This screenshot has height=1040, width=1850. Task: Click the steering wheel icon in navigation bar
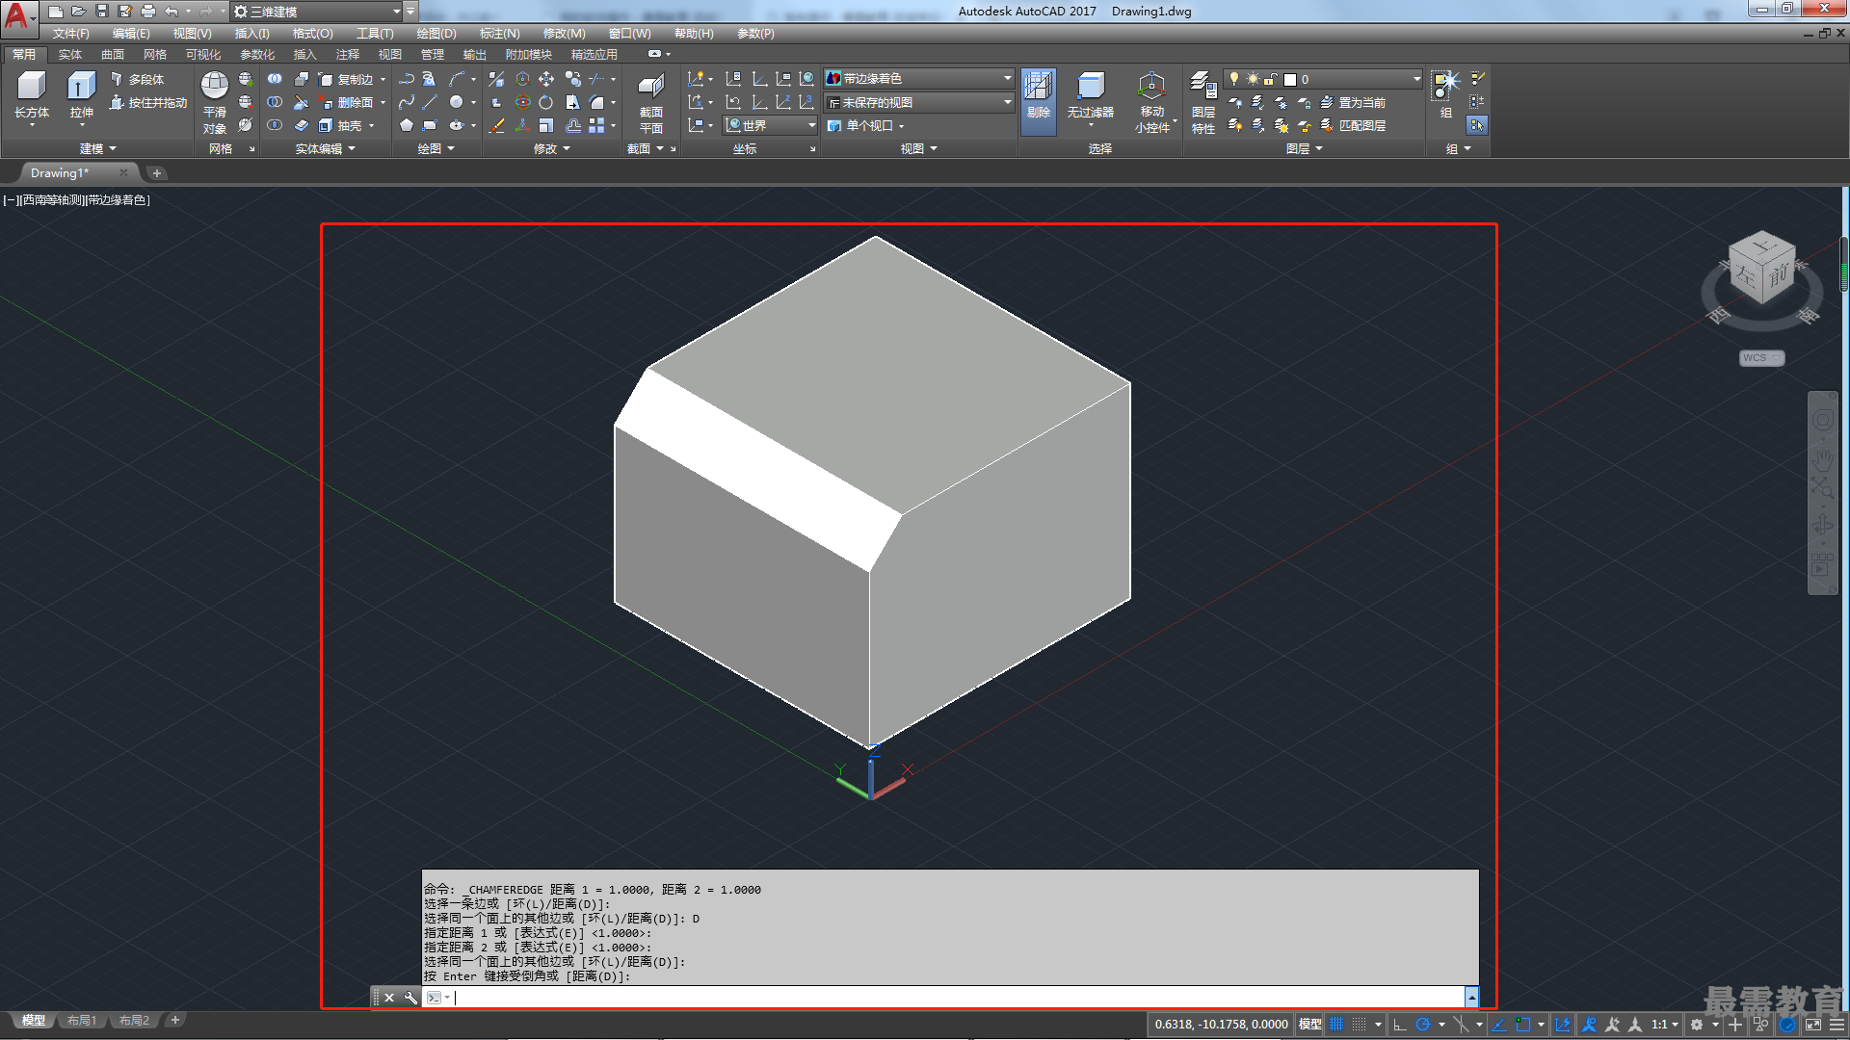pyautogui.click(x=1822, y=421)
